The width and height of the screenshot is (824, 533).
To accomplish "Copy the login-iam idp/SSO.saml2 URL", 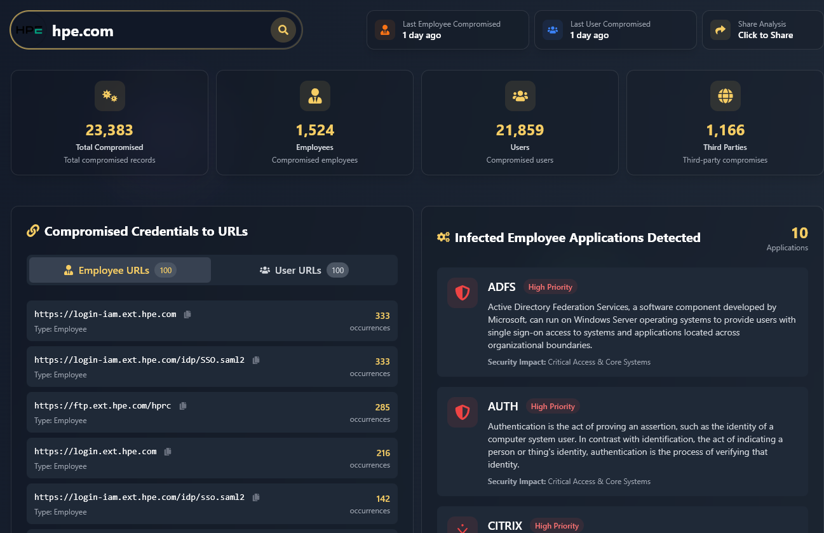I will [x=256, y=360].
